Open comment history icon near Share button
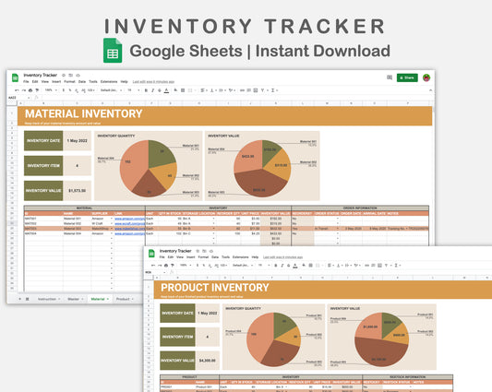The height and width of the screenshot is (392, 492). 390,77
